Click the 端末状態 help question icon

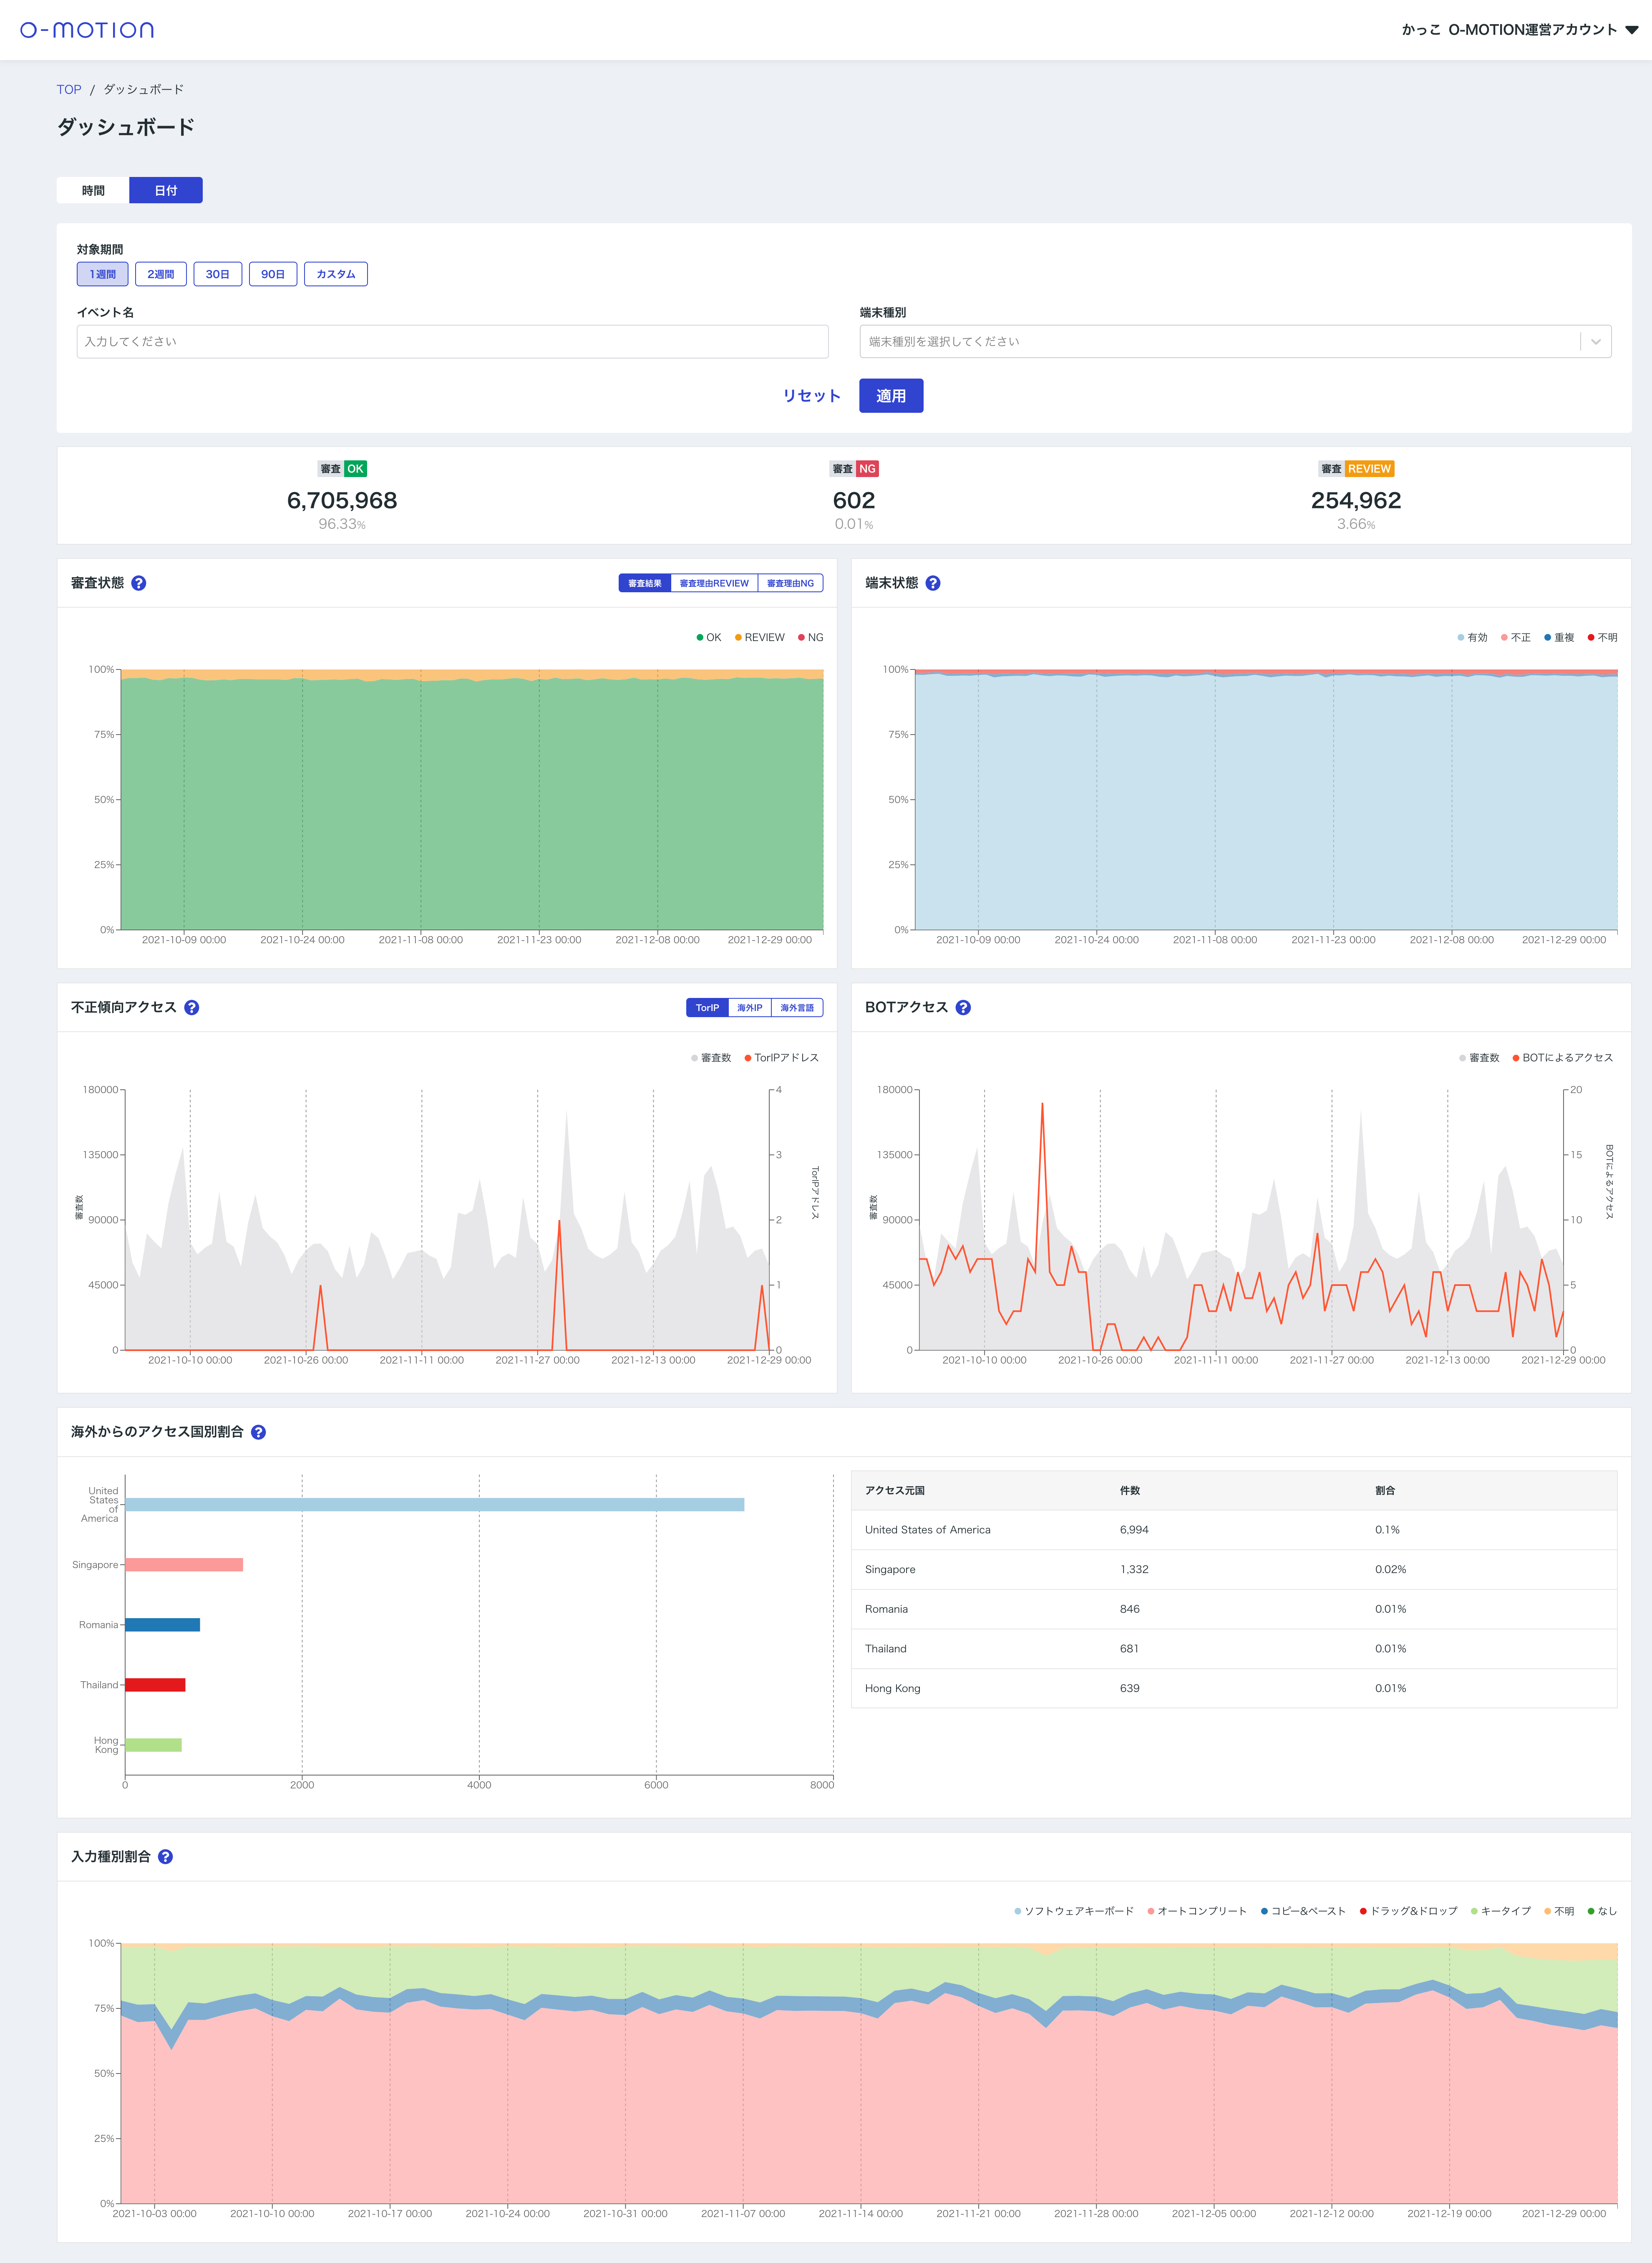click(x=933, y=583)
